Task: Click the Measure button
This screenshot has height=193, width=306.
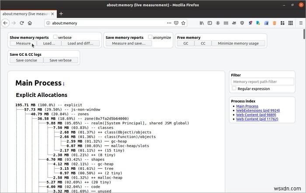Action: point(23,43)
